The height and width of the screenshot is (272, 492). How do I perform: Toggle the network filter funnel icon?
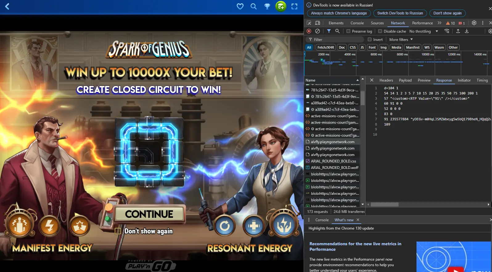click(x=329, y=31)
